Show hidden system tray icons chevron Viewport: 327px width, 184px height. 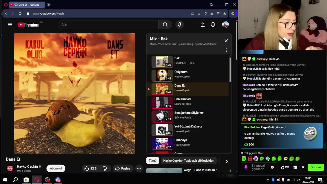[268, 180]
